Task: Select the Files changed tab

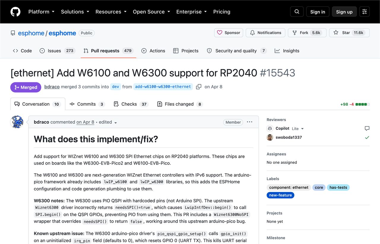Action: pos(180,104)
